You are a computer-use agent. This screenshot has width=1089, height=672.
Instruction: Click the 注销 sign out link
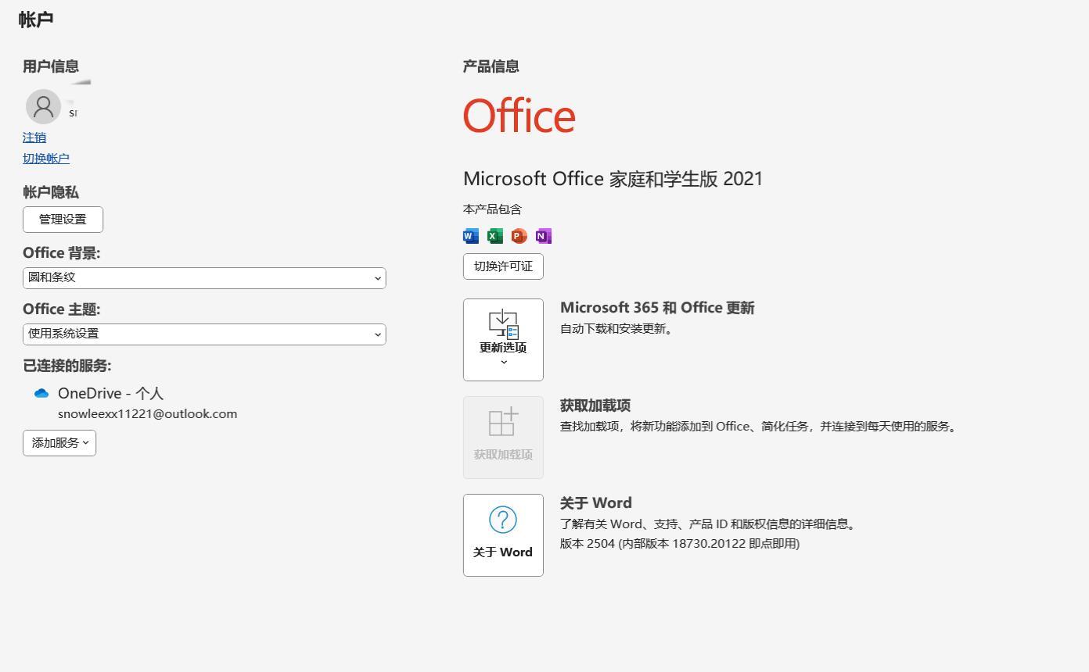pos(34,138)
